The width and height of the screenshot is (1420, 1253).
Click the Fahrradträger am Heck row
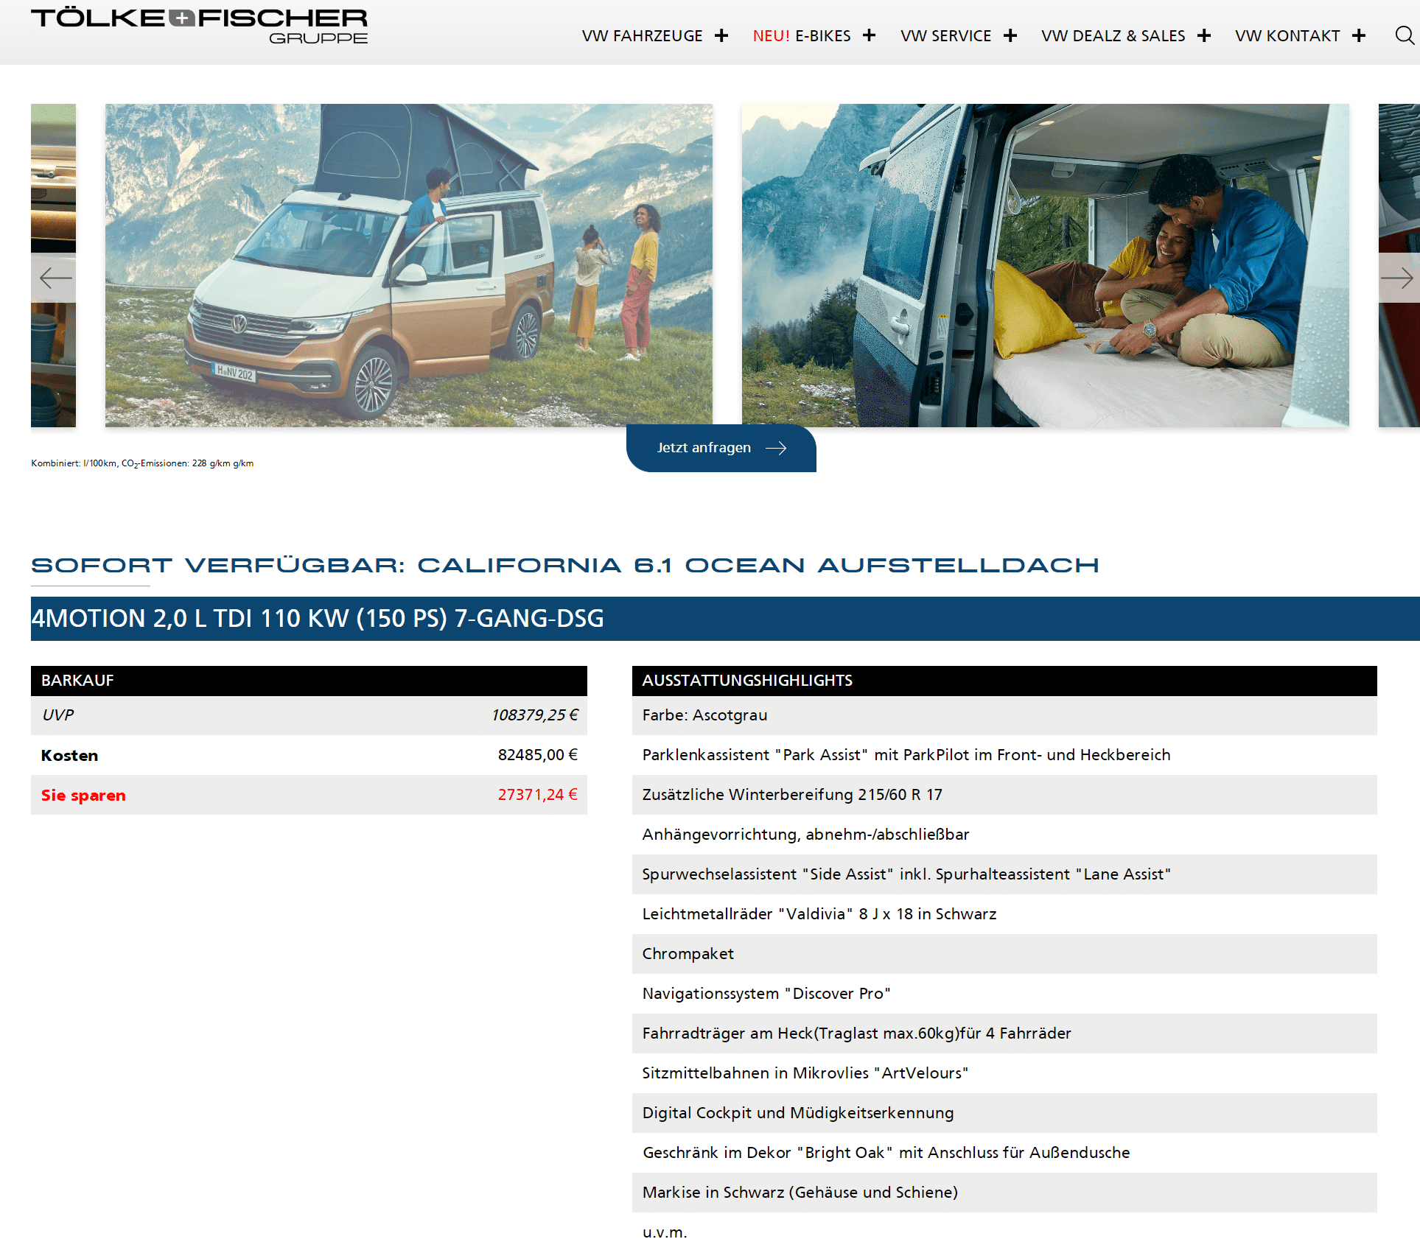tap(1004, 1033)
